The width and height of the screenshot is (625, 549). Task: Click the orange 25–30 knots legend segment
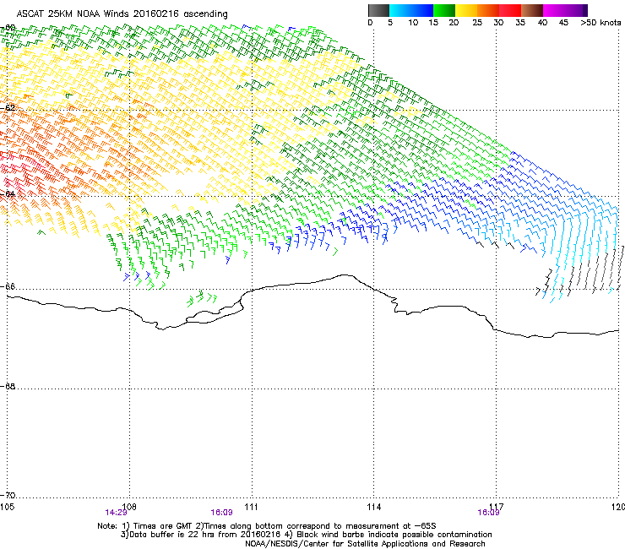click(x=488, y=10)
